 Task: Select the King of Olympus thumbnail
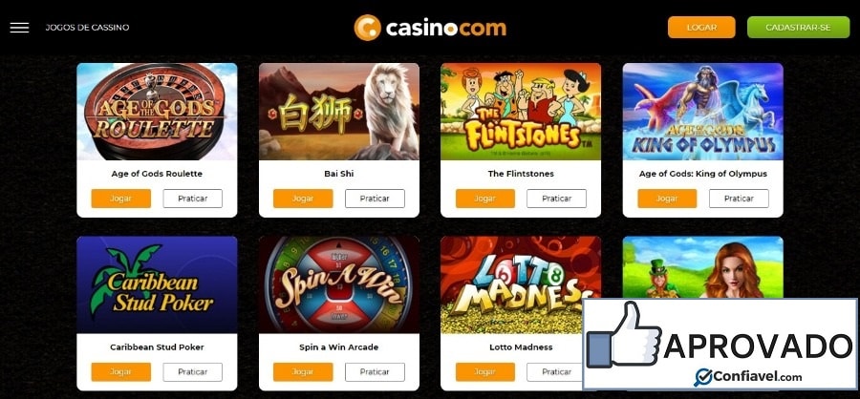click(703, 112)
